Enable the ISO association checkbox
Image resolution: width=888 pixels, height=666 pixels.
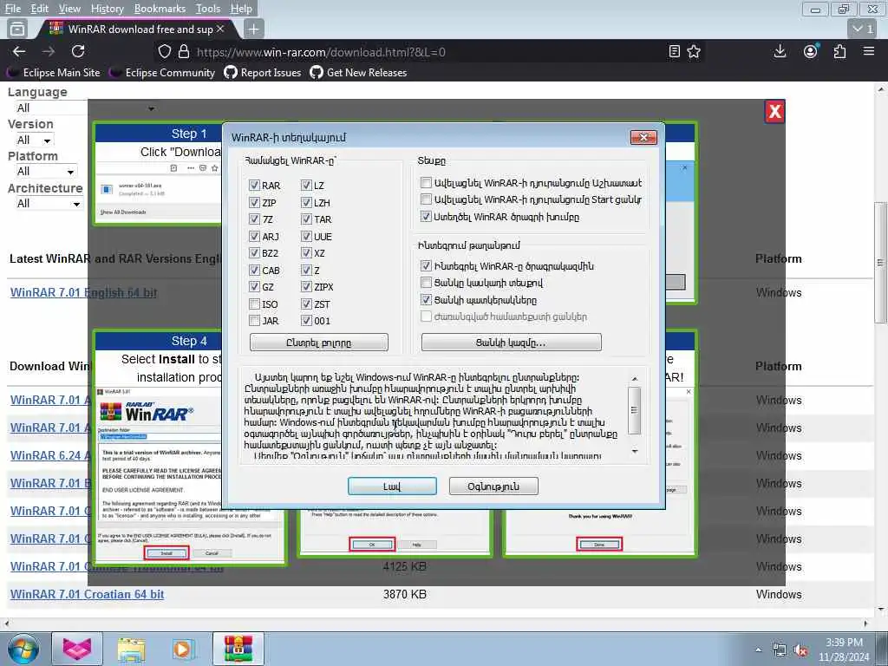[254, 304]
